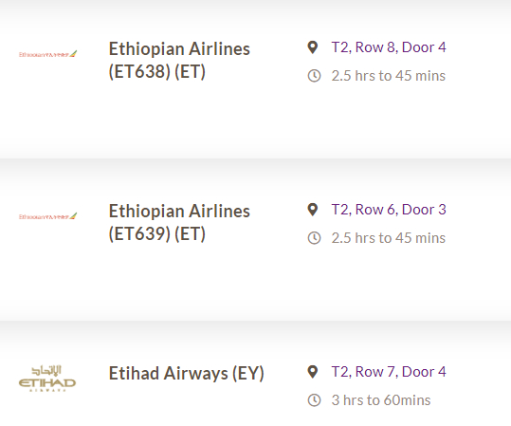Click the ET639 check-in time text
Screen dimensions: 511x426
389,238
